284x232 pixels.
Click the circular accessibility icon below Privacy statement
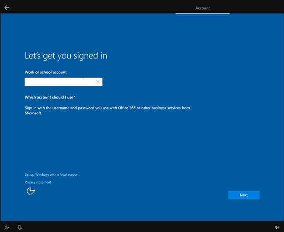31,191
